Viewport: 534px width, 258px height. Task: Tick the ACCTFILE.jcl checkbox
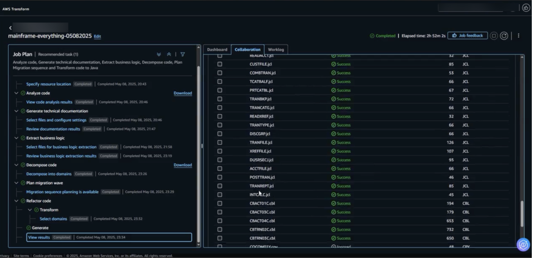tap(220, 169)
